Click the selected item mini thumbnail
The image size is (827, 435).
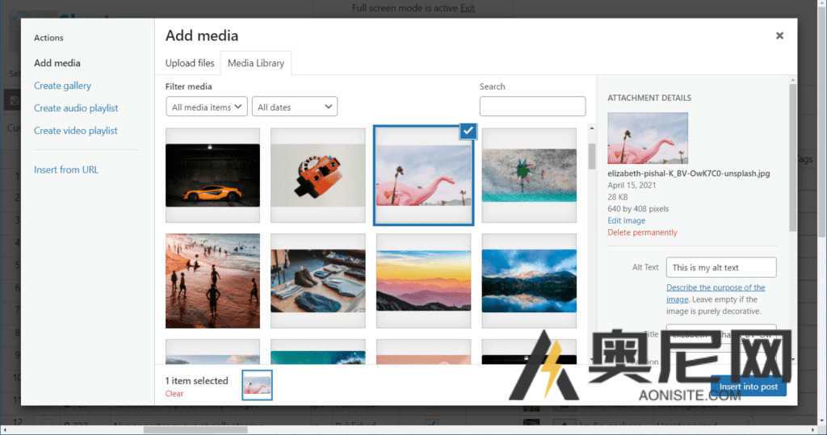[258, 385]
